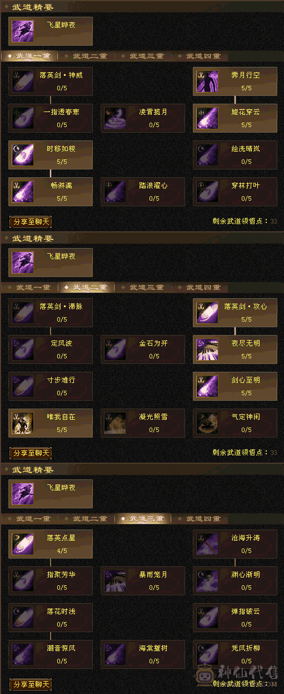Click the 夜尽无明 skill icon
The image size is (284, 694).
click(x=207, y=350)
